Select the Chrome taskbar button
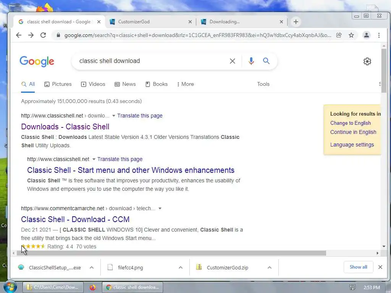Viewport: 391px width, 293px height. tap(132, 287)
